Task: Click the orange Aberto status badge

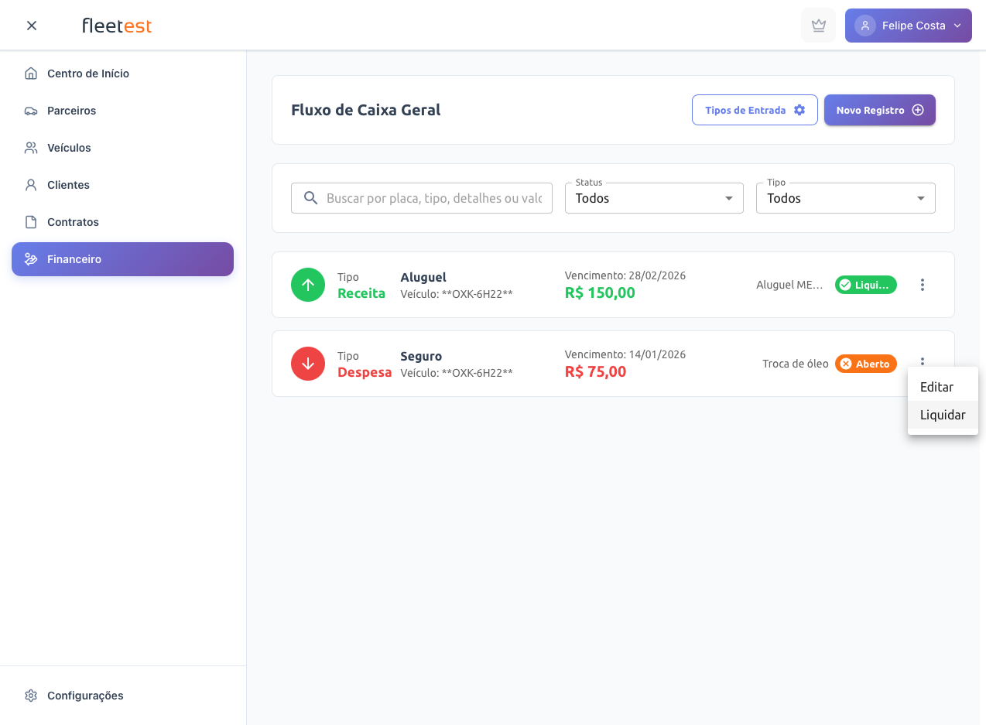Action: point(865,364)
